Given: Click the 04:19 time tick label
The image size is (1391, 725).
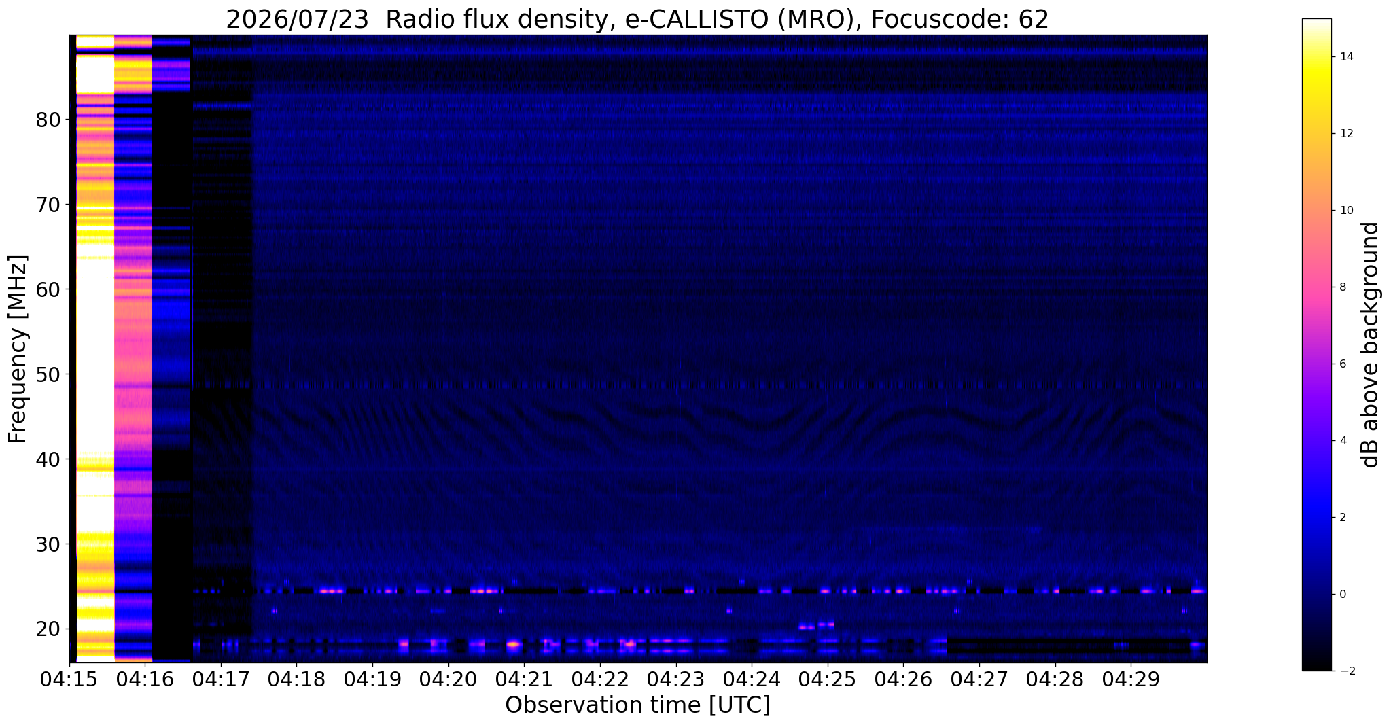Looking at the screenshot, I should (372, 679).
